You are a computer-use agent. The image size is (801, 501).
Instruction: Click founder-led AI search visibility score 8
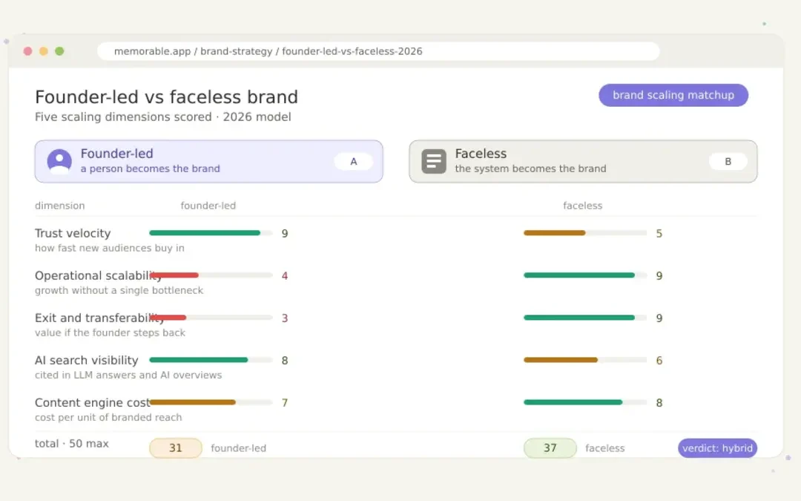point(285,361)
